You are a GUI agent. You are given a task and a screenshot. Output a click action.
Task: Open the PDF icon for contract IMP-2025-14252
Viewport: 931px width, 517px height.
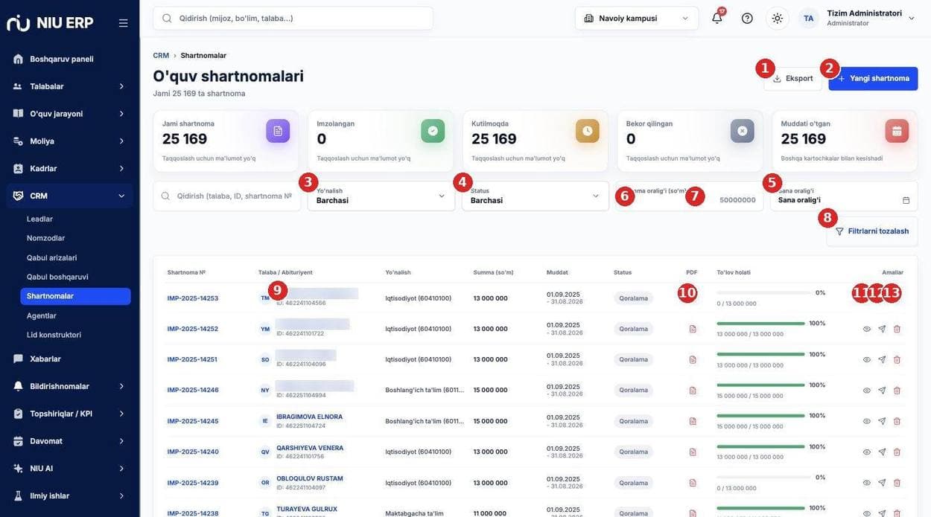[x=693, y=329]
